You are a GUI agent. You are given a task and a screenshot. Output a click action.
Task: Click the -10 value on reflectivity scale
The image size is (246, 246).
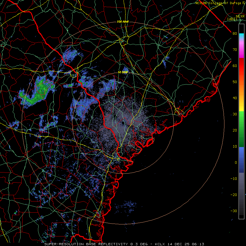(234, 179)
